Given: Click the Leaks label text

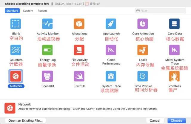Looking at the screenshot, I should [143, 60].
